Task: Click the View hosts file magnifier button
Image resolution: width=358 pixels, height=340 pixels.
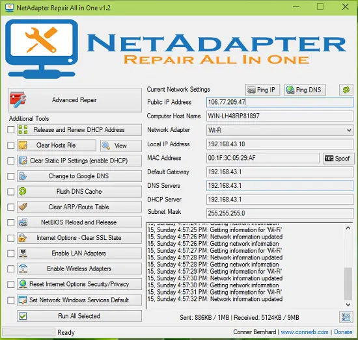Action: click(x=121, y=146)
